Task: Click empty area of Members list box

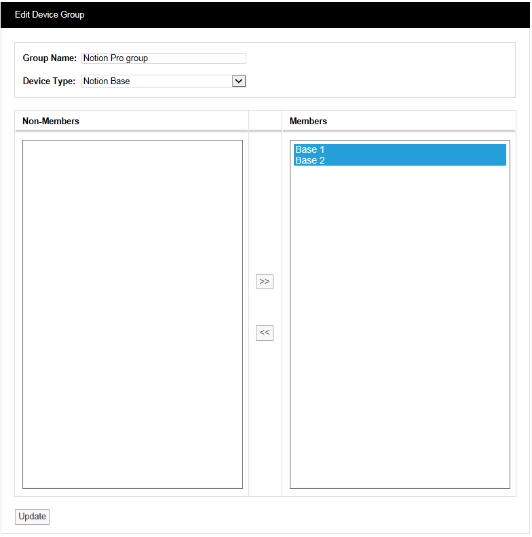Action: click(399, 326)
